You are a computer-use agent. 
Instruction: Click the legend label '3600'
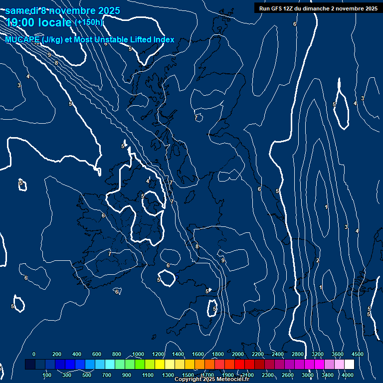pos(338,354)
